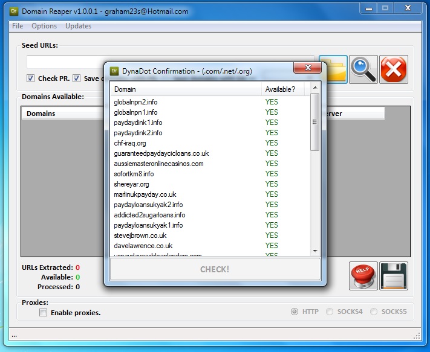Select paydayloansukyak1.info row

click(210, 225)
